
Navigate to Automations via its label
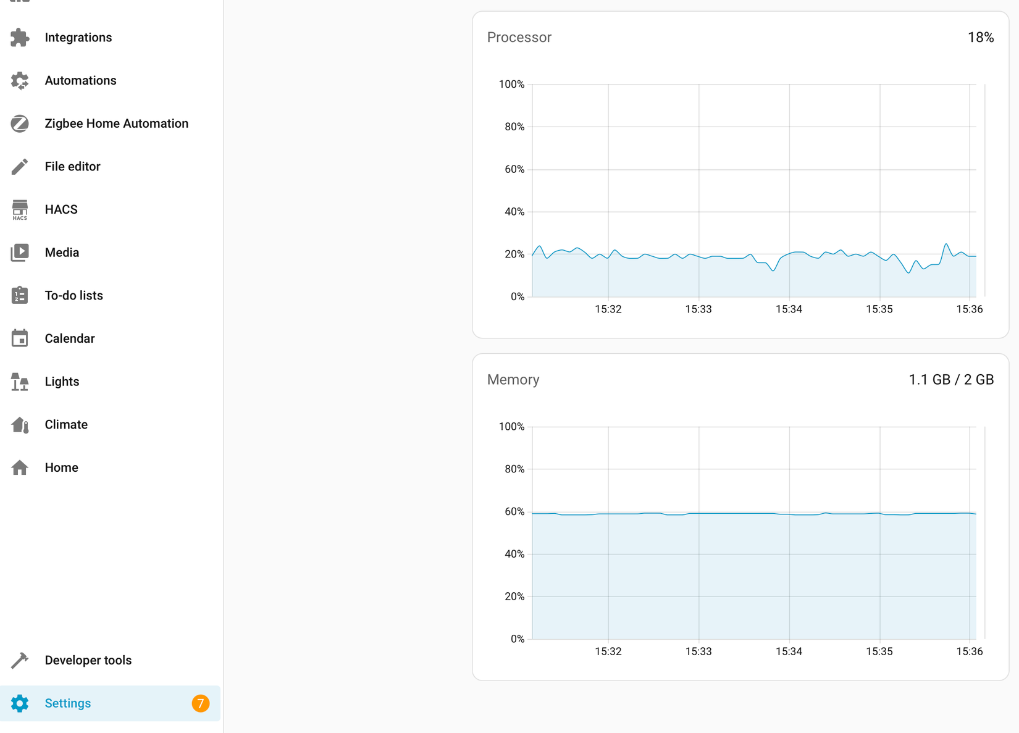(80, 80)
